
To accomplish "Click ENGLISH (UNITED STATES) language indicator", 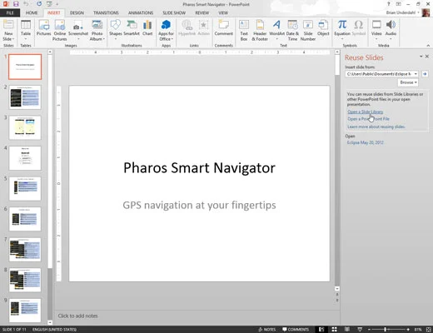I will [54, 330].
